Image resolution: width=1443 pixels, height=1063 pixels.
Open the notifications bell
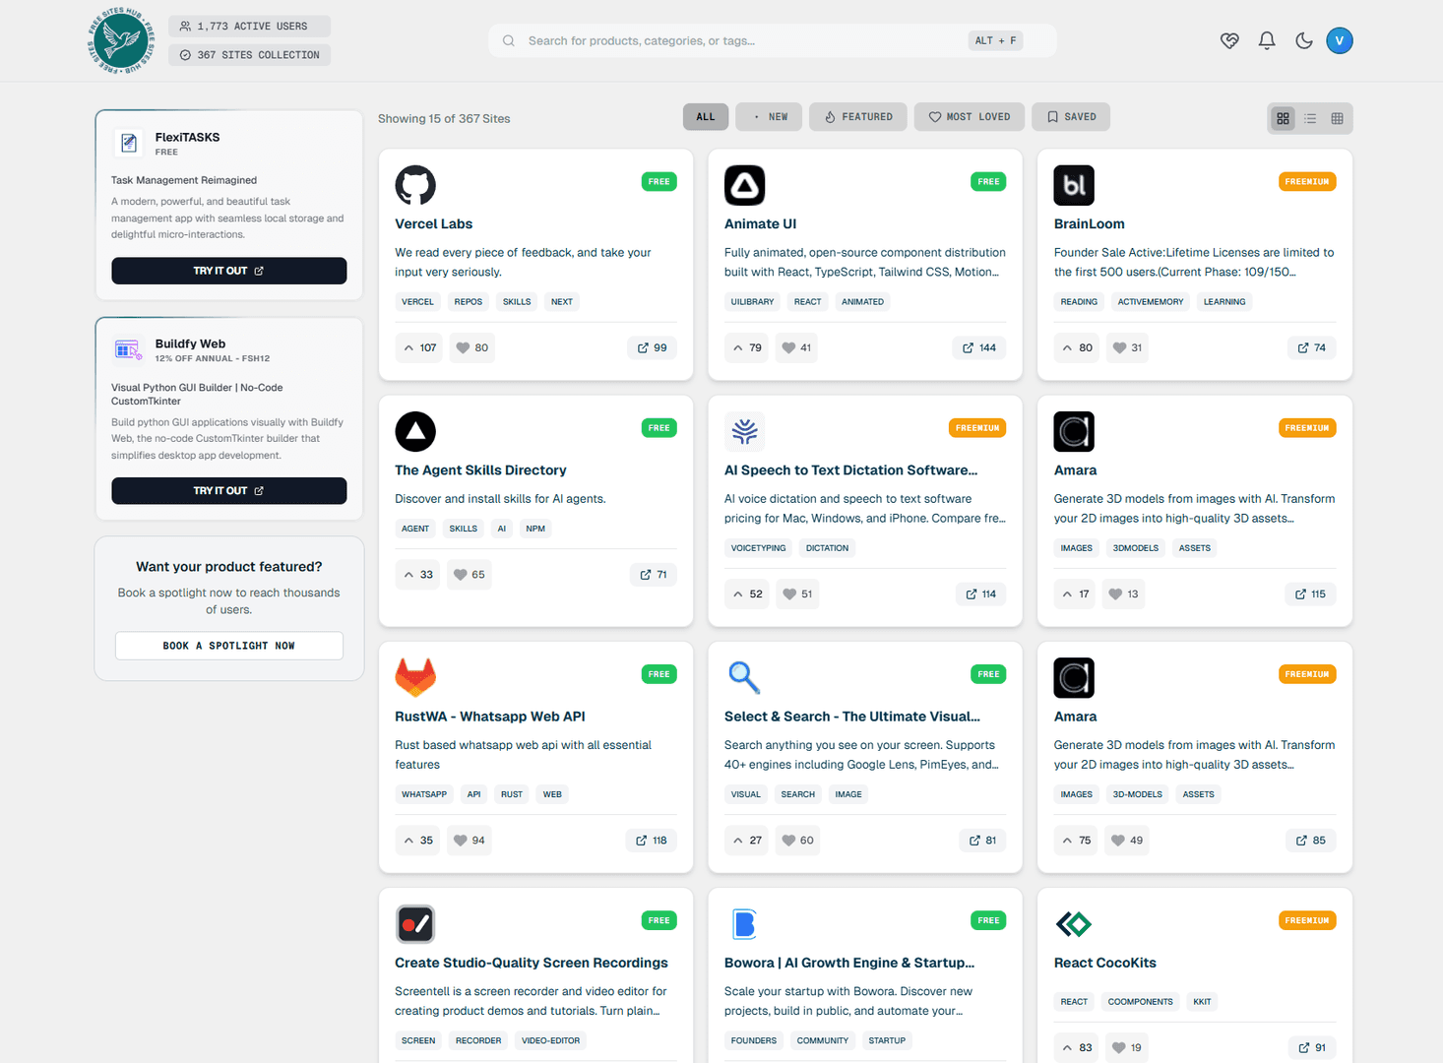(1267, 40)
